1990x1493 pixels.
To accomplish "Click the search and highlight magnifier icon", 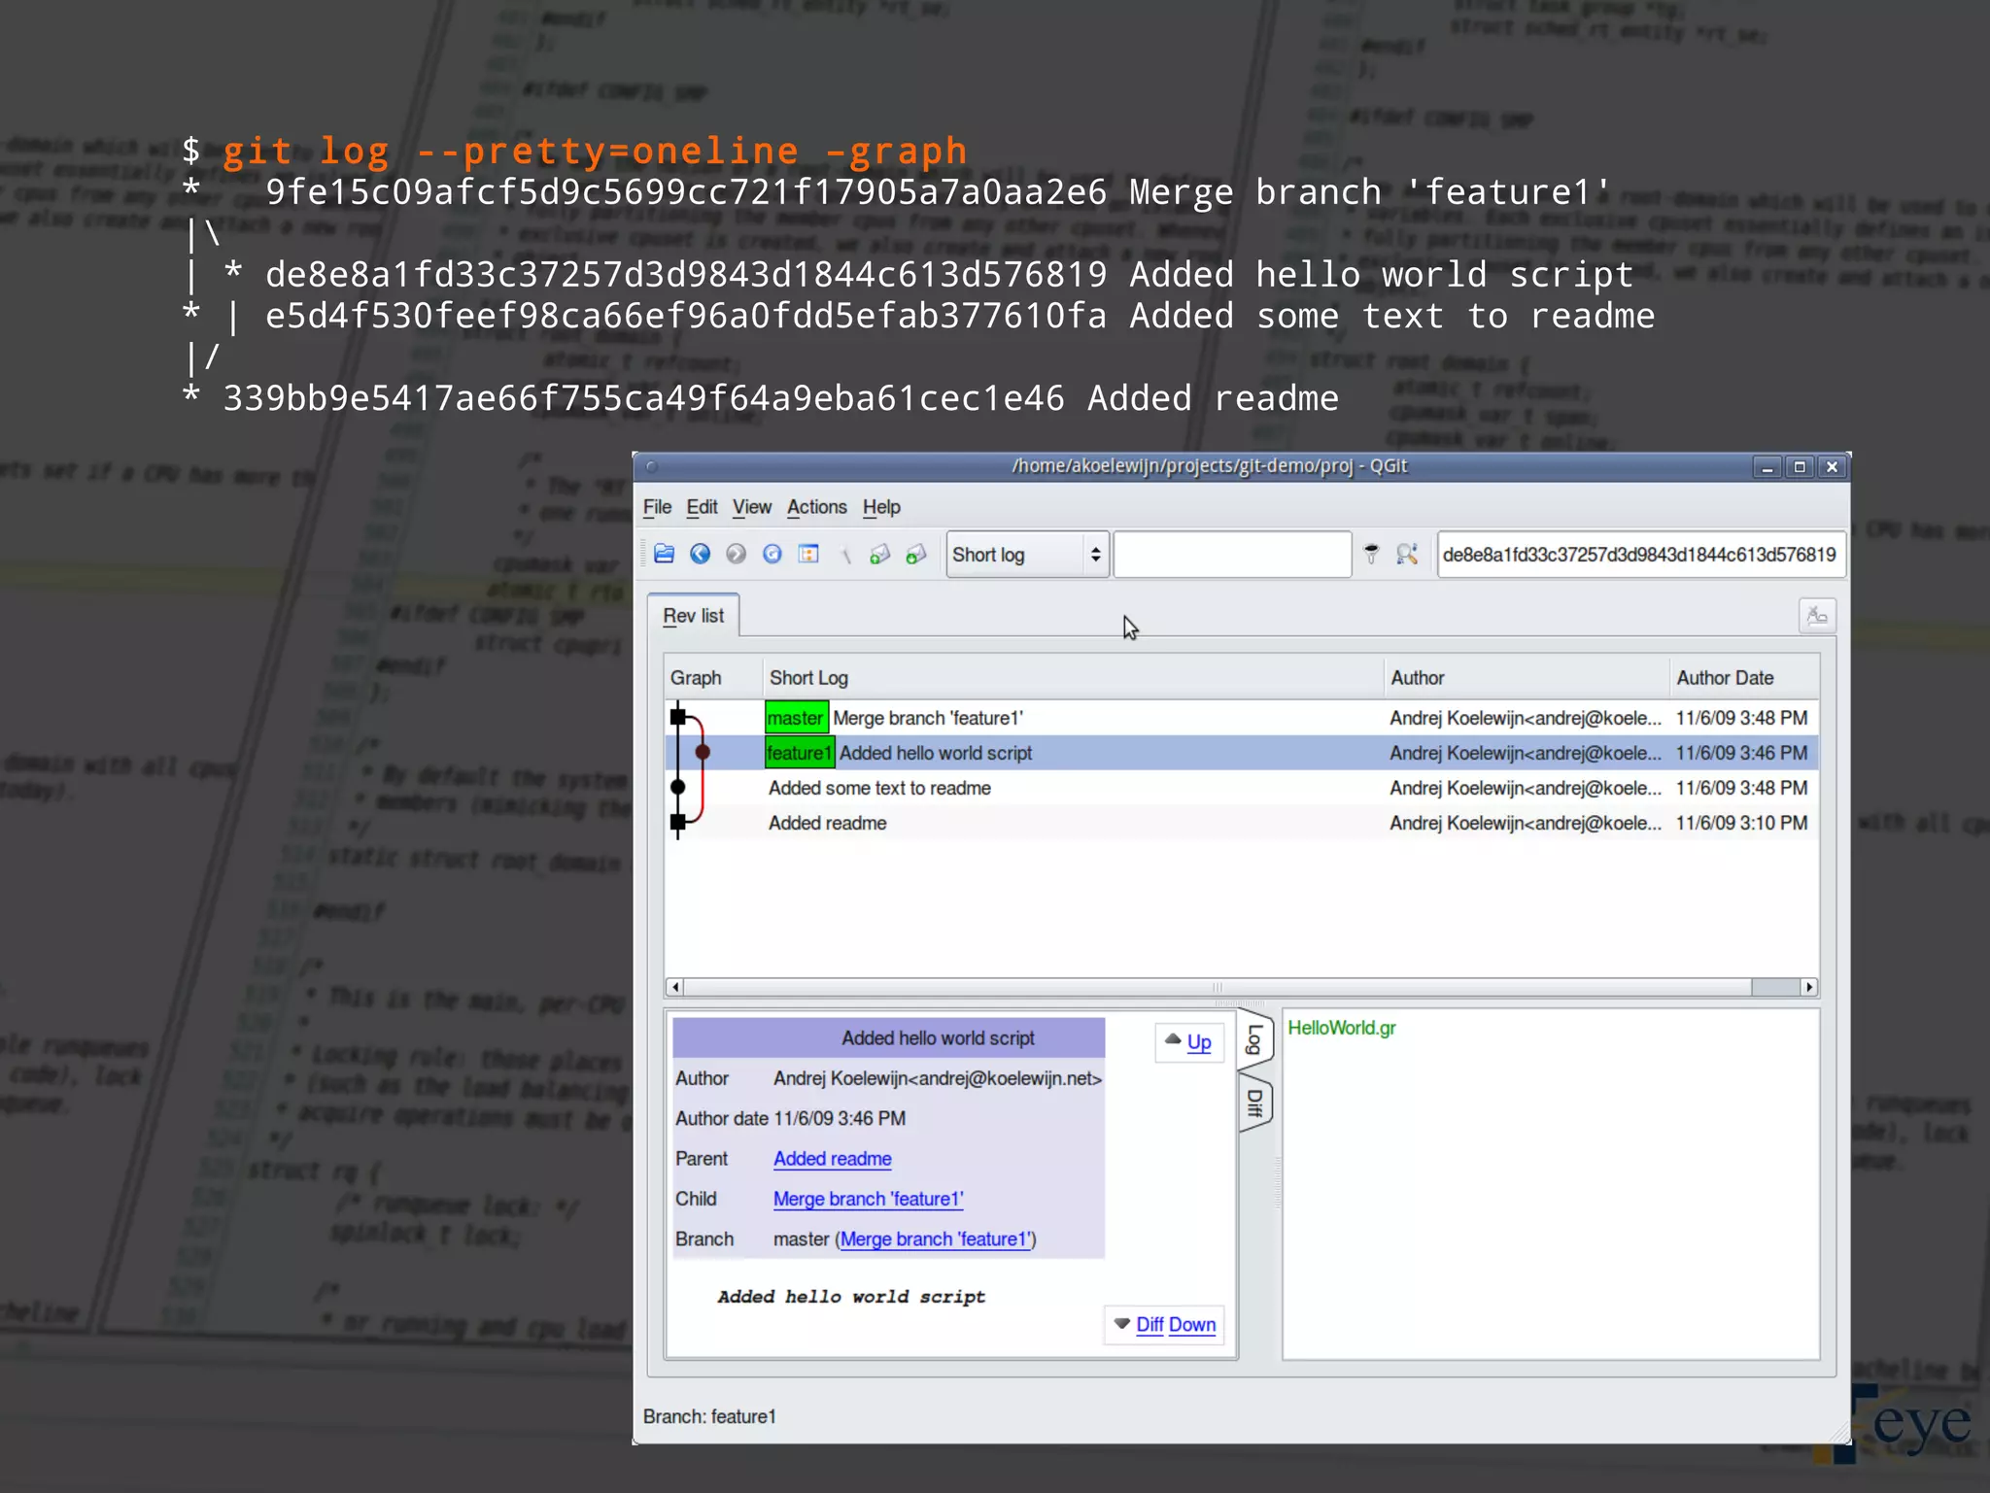I will (x=1407, y=554).
